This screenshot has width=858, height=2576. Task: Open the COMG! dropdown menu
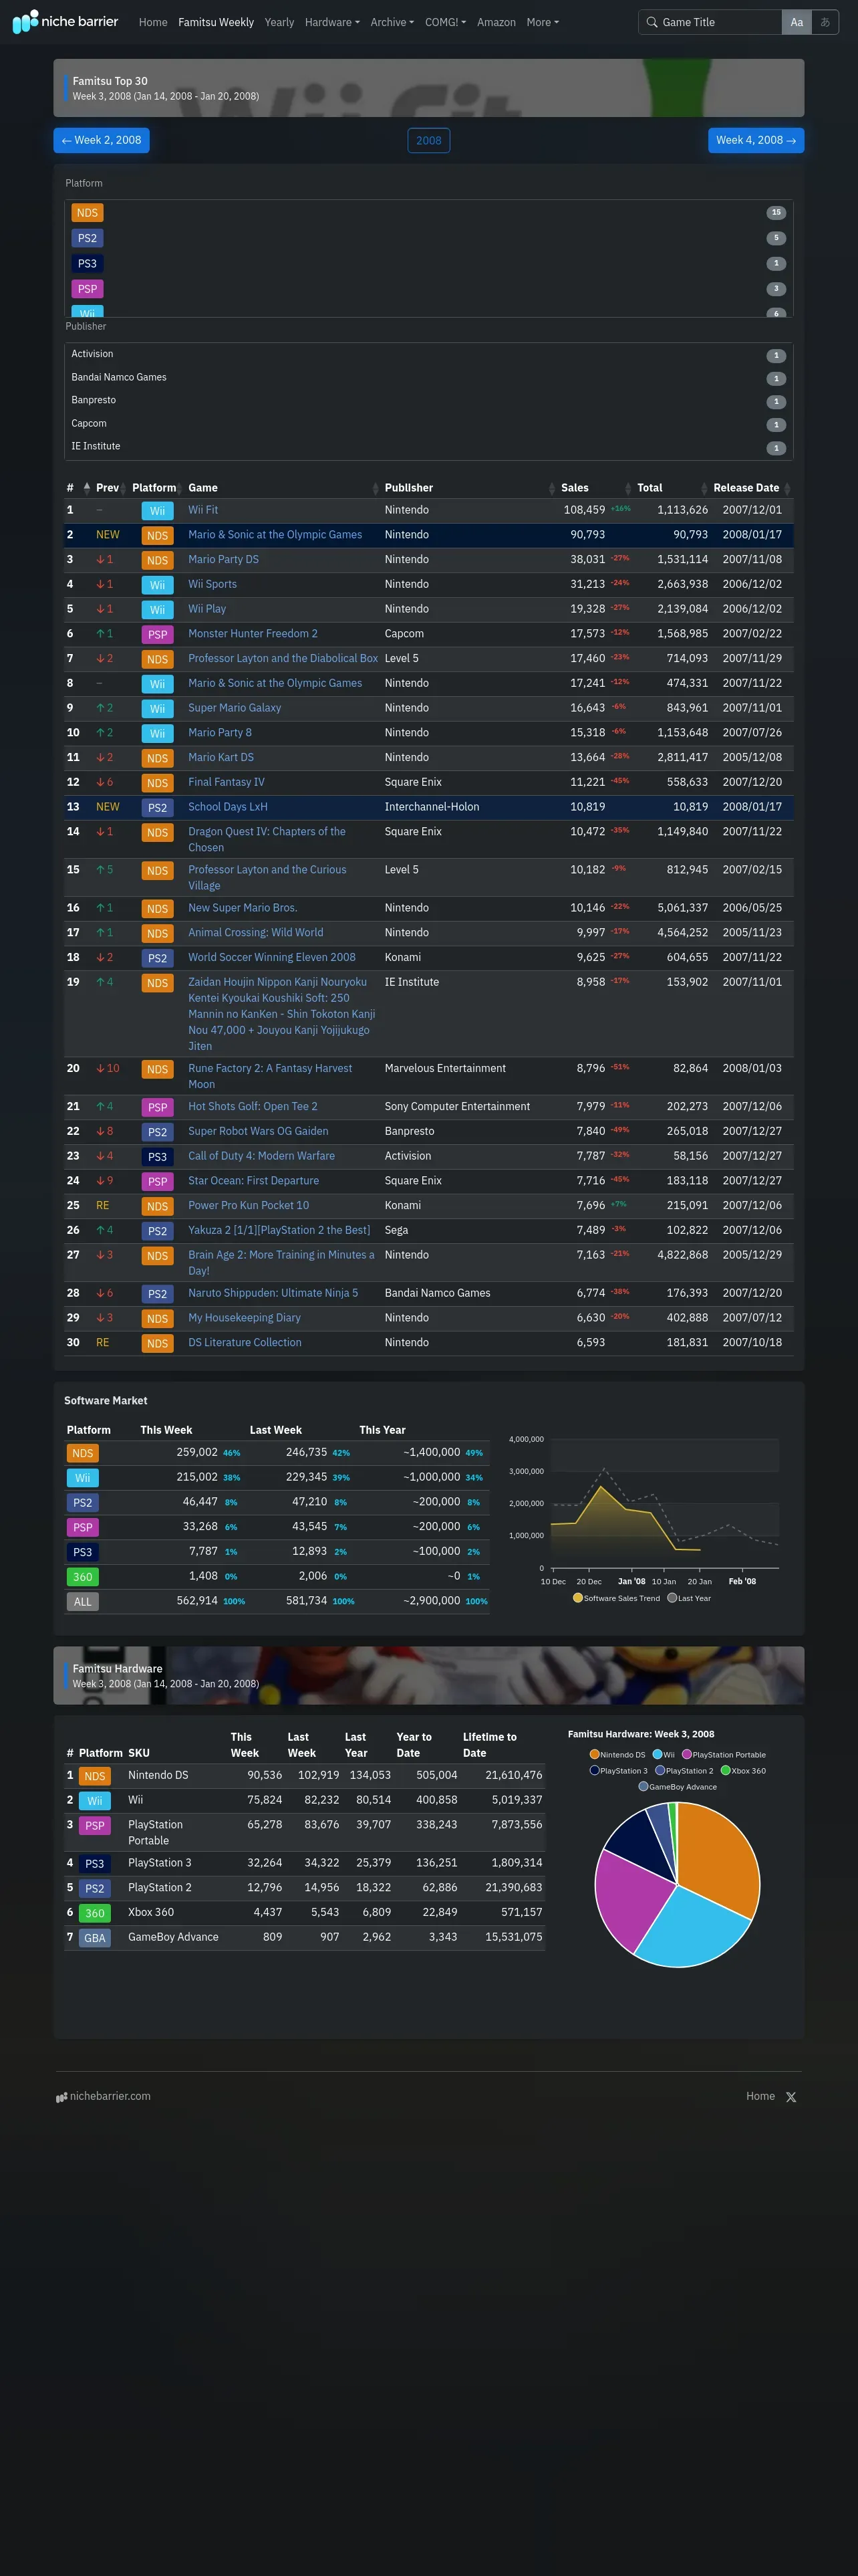pos(446,22)
